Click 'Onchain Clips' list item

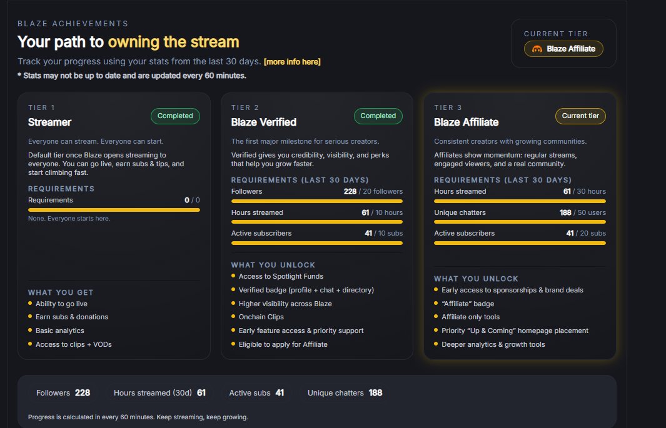point(261,317)
